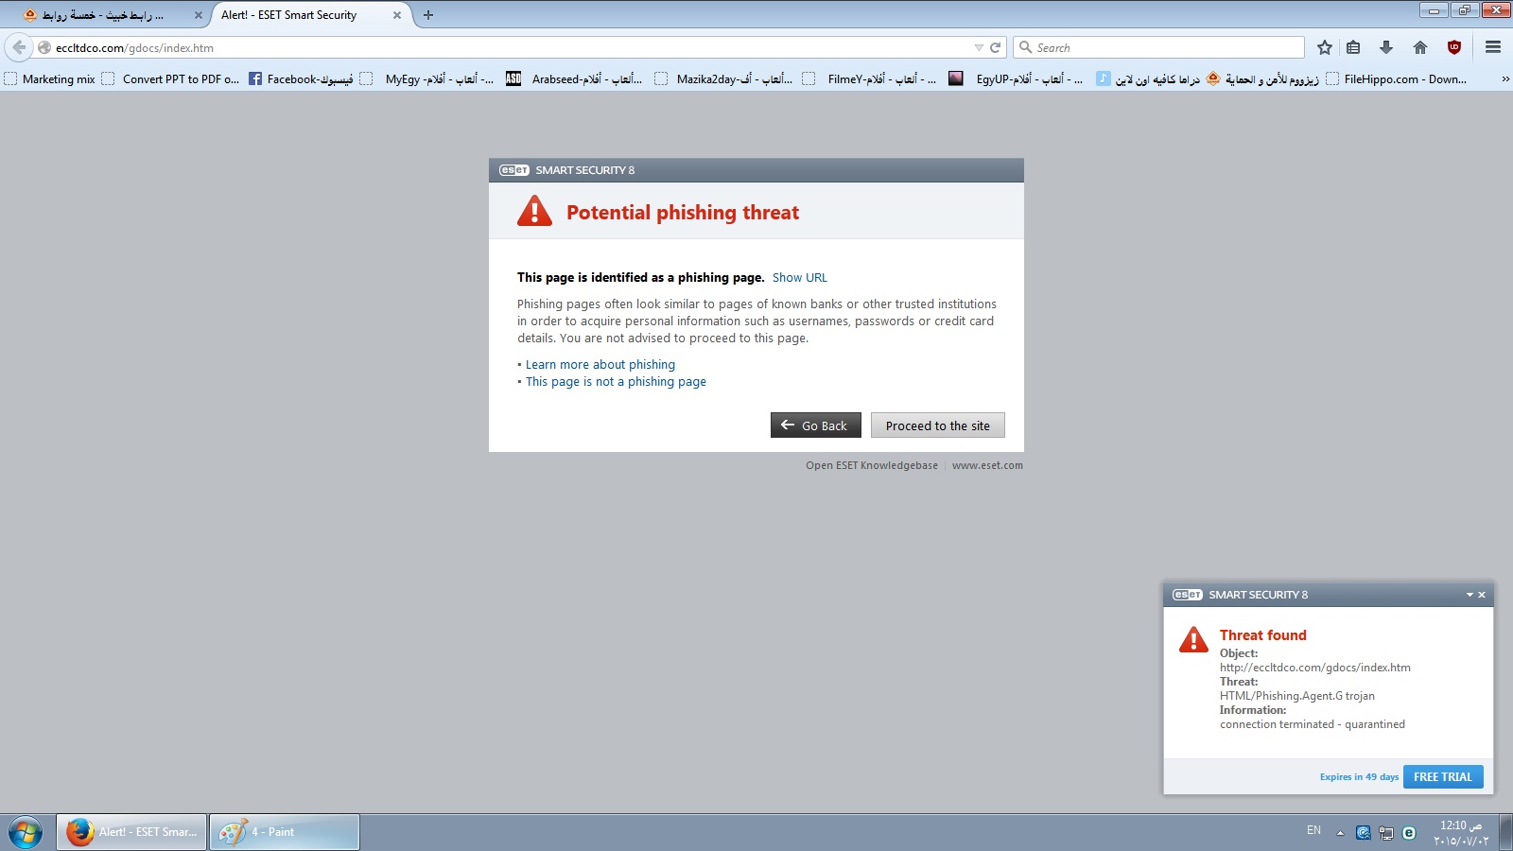Open the FileHippo.com bookmark
The width and height of the screenshot is (1513, 851).
tap(1397, 79)
